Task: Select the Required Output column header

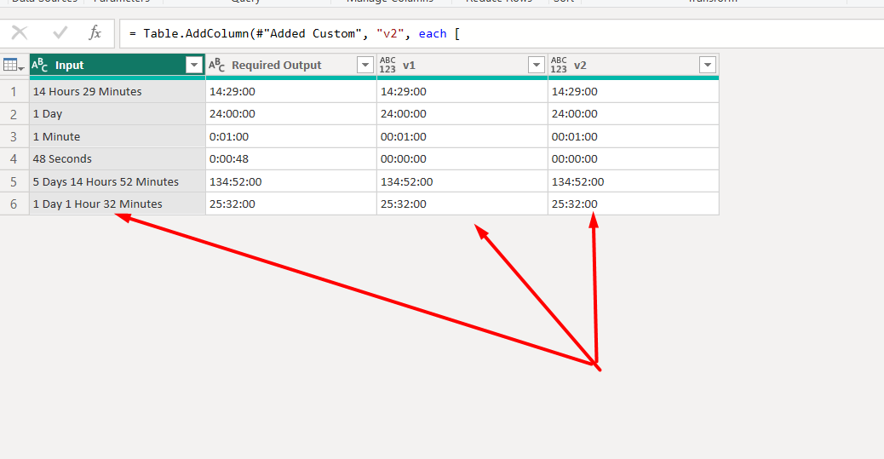Action: [291, 66]
